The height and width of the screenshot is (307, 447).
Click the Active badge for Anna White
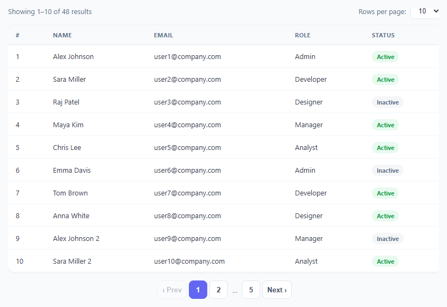coord(385,216)
